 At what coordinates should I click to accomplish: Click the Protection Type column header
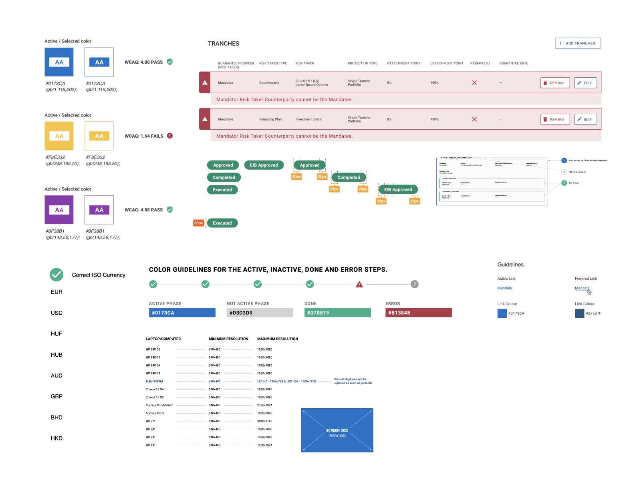(x=363, y=63)
